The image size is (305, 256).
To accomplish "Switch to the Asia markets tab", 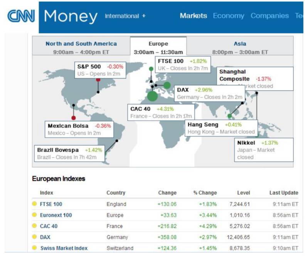I will [x=240, y=46].
